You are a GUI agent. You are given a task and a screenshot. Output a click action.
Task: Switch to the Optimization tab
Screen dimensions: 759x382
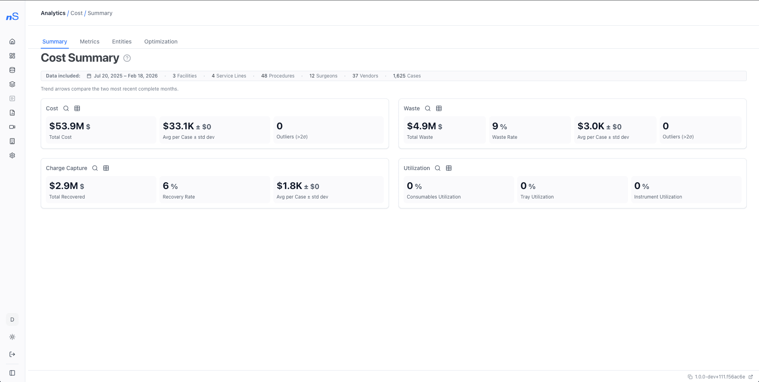(x=161, y=42)
